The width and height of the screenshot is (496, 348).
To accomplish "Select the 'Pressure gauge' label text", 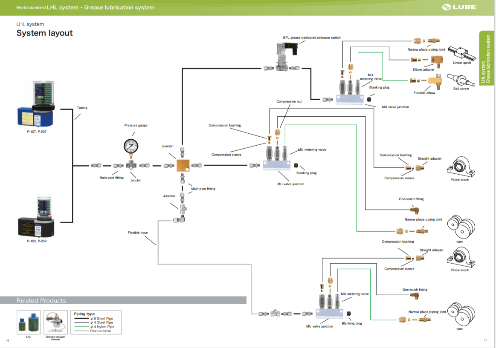I will 136,125.
